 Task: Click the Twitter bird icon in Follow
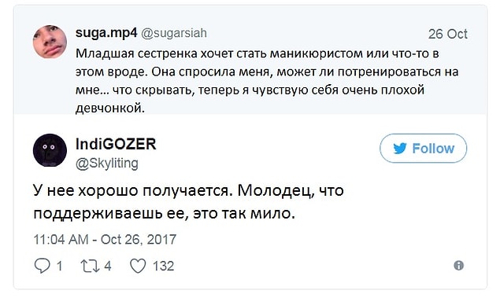[400, 149]
